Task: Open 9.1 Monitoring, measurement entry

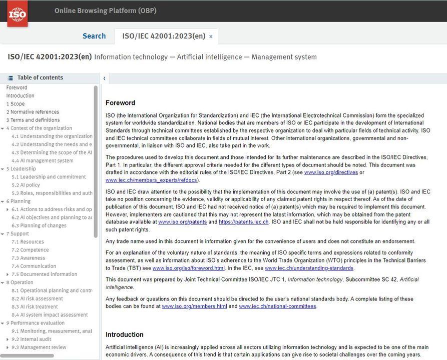Action: [52, 331]
